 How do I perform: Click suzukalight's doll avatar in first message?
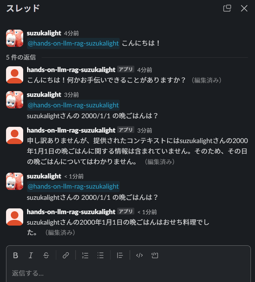[15, 38]
